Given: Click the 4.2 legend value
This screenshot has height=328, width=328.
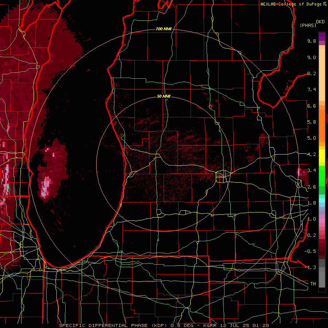Looking at the screenshot, I should click(x=312, y=155).
